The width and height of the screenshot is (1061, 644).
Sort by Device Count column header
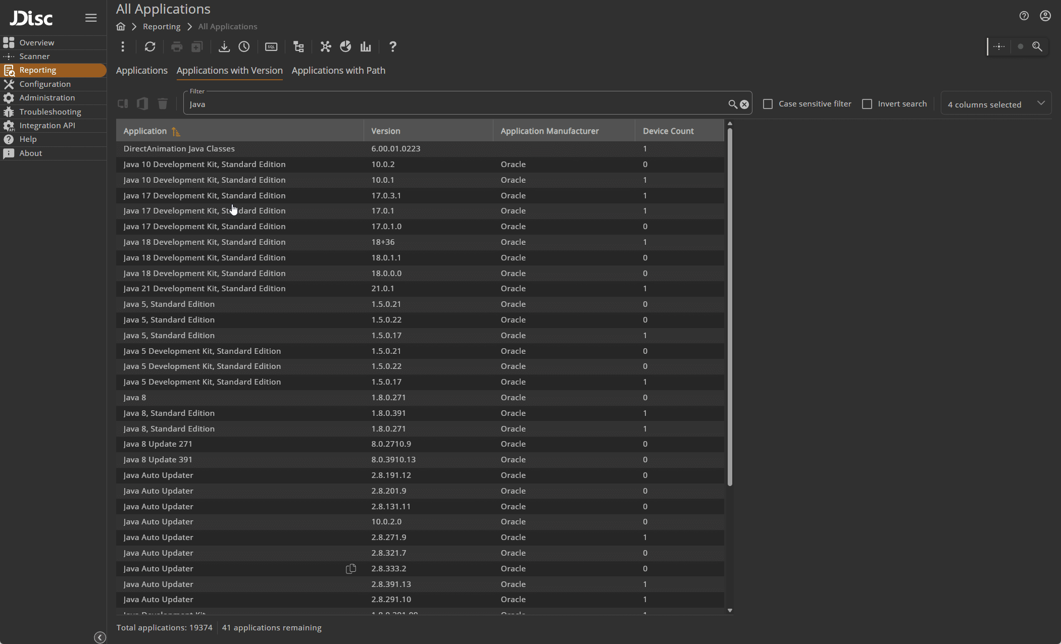(x=668, y=131)
